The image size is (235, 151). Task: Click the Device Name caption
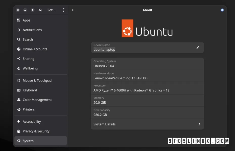[x=102, y=45]
